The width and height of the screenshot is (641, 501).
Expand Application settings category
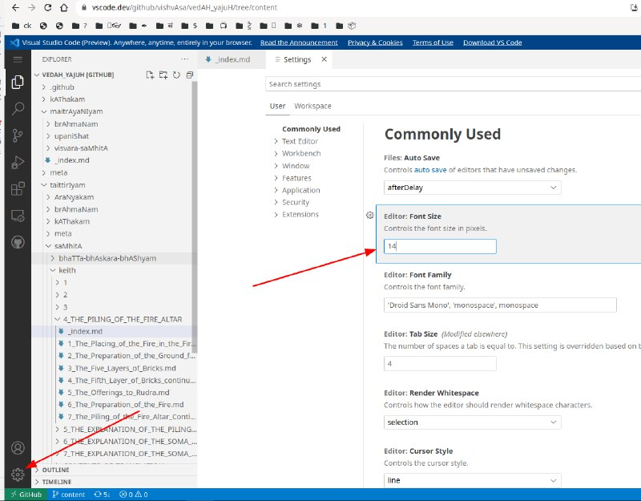coord(301,190)
